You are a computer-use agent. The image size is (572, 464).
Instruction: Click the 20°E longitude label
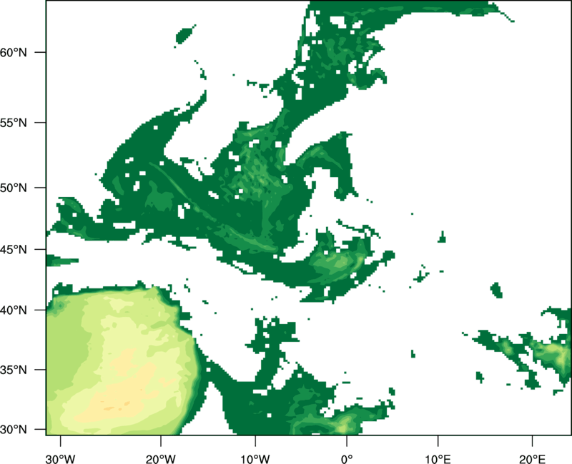point(532,459)
